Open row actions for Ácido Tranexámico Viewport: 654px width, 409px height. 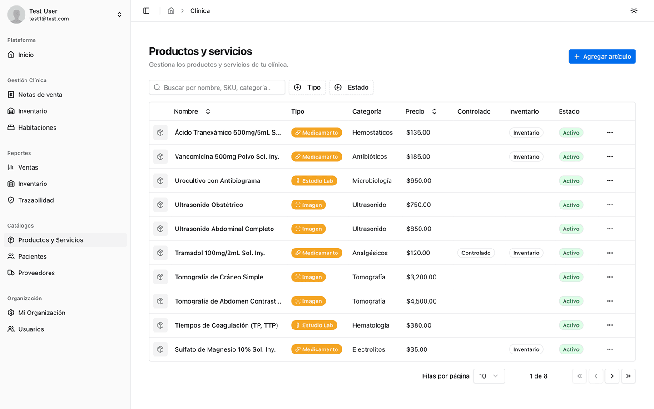[609, 132]
